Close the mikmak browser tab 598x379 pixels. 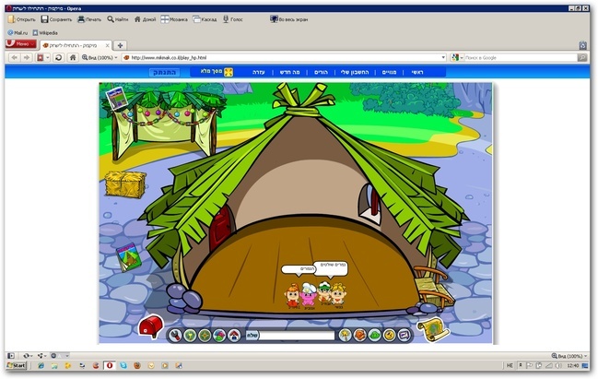coord(108,45)
